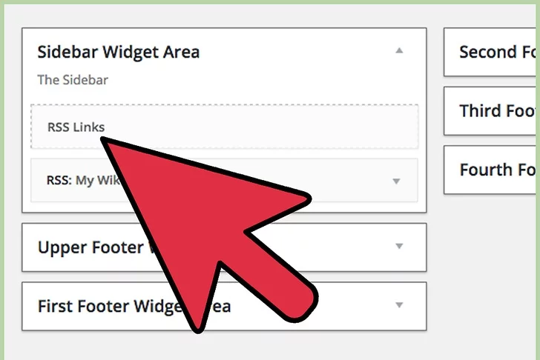540x360 pixels.
Task: Open First Footer Widget Area with its arrow
Action: (x=399, y=305)
